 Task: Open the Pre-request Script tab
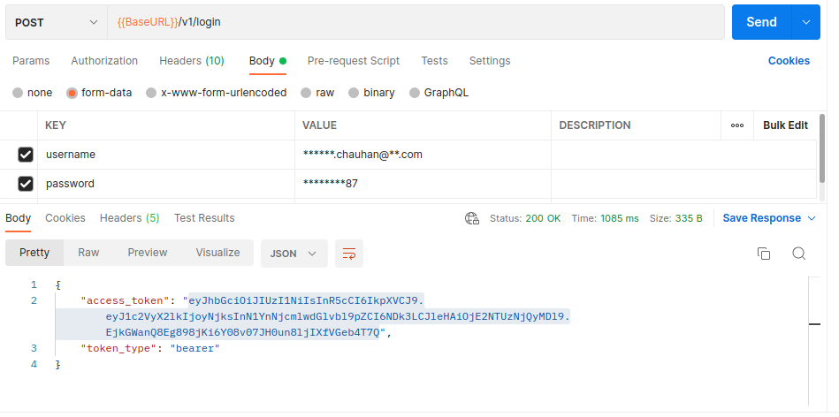pos(353,61)
